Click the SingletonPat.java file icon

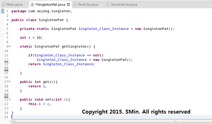32,5
